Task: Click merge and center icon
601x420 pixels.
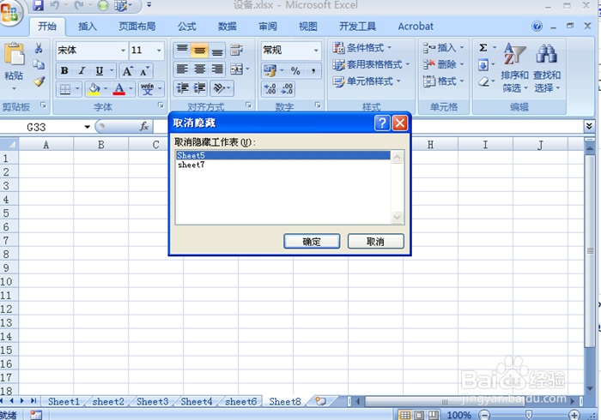Action: 236,69
